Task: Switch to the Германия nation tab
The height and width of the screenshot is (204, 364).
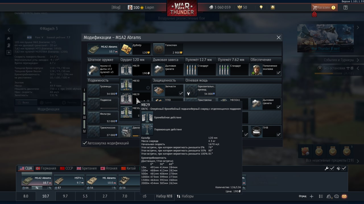Action: click(x=46, y=168)
